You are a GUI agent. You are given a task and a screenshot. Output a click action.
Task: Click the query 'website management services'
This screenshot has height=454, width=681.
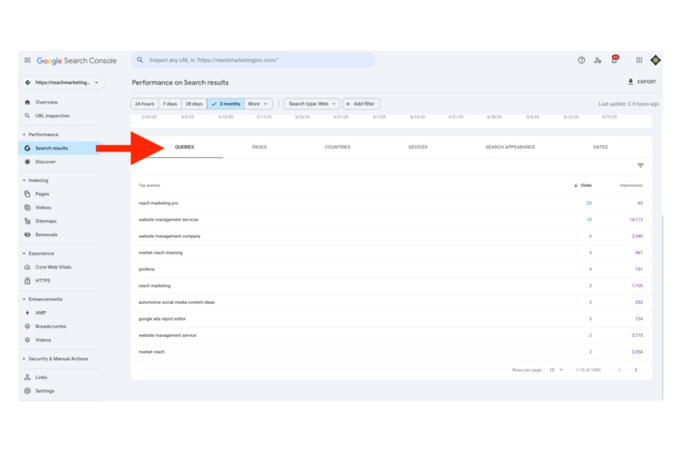pos(168,219)
